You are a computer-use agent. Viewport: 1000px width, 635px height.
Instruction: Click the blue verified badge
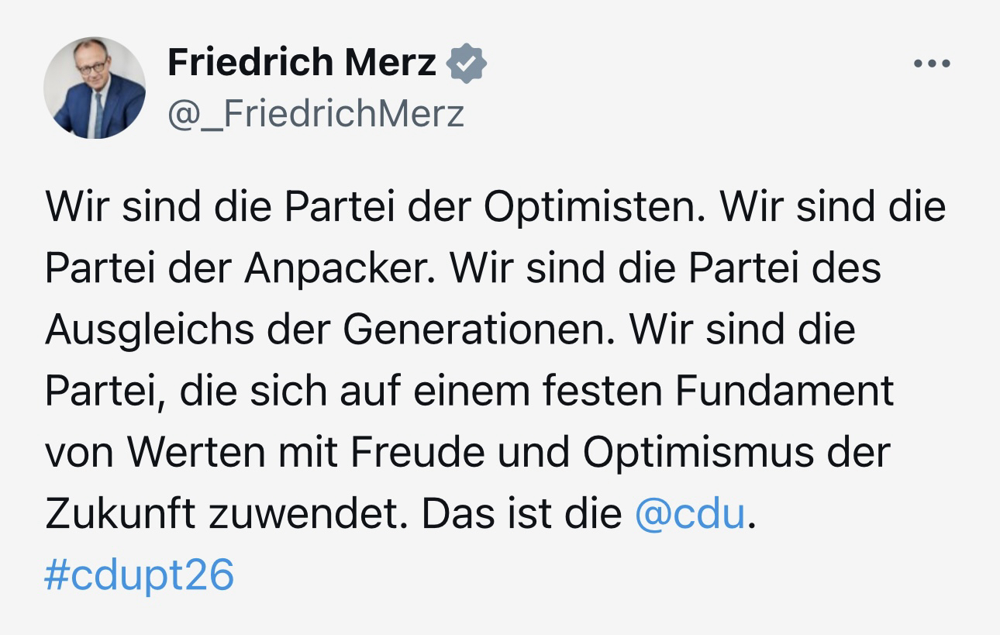(x=467, y=64)
